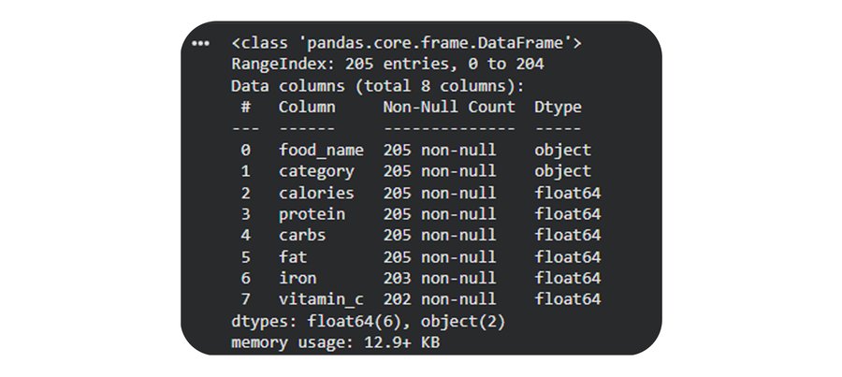Screen dimensions: 842x377
Task: Click the 'object' dtype of food_name
Action: coord(562,150)
